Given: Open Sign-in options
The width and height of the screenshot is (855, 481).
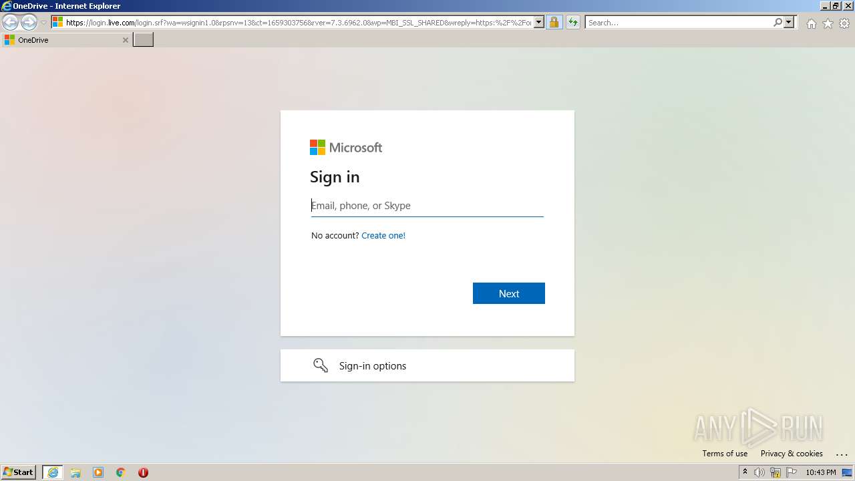Looking at the screenshot, I should (x=427, y=365).
